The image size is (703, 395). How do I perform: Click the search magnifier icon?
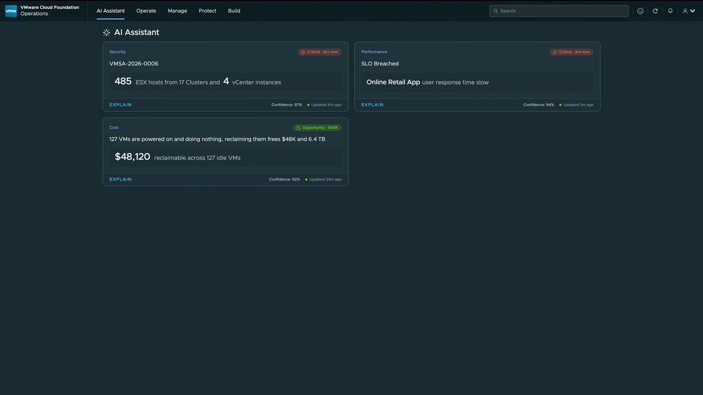495,11
